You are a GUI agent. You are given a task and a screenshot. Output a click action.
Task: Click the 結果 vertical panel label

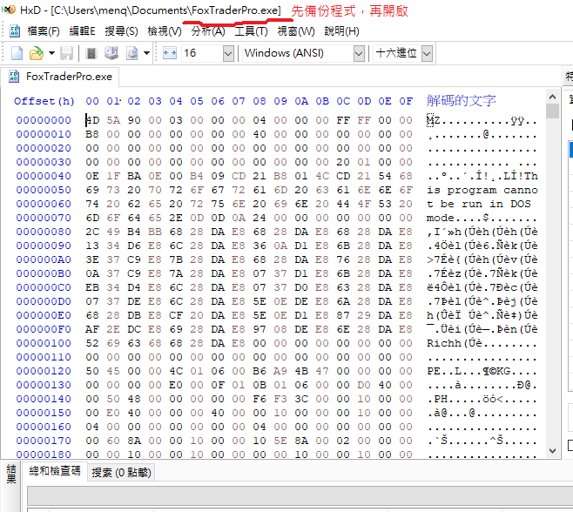point(11,475)
